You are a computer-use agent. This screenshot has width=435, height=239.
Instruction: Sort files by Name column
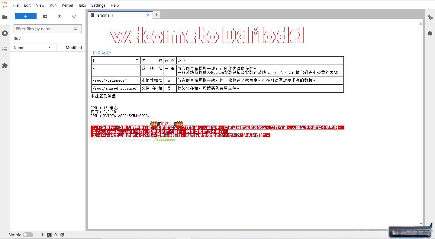pos(19,47)
